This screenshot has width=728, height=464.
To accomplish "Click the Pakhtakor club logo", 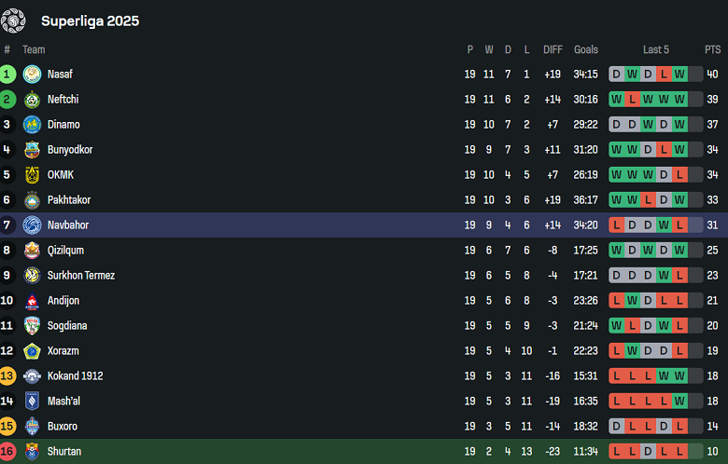I will pos(33,200).
